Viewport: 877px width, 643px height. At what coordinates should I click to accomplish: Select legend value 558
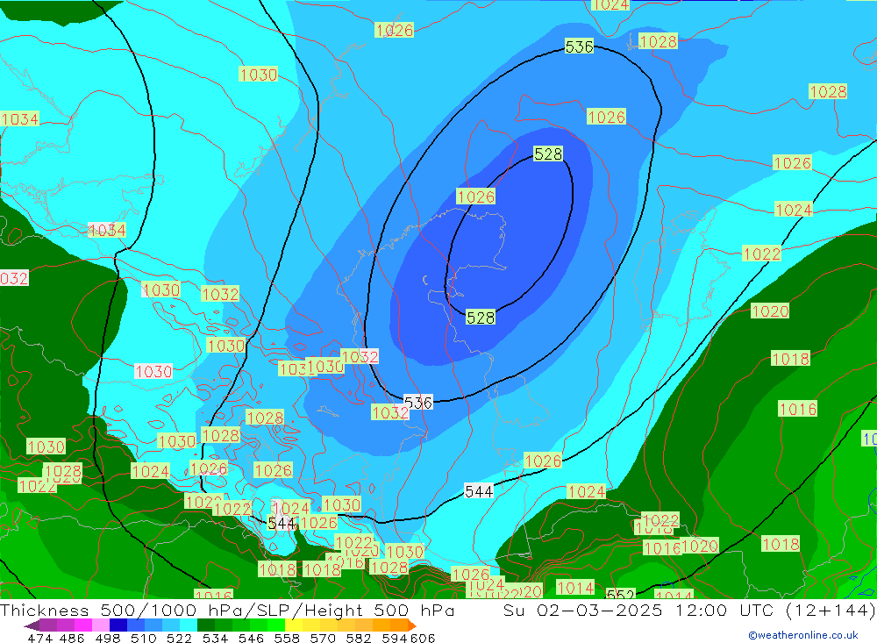tap(287, 638)
